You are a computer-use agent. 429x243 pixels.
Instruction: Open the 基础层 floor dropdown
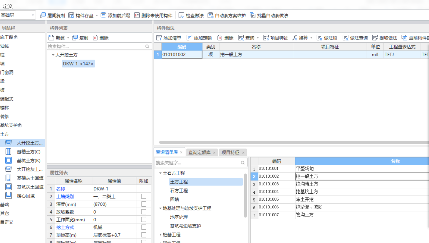[x=18, y=15]
